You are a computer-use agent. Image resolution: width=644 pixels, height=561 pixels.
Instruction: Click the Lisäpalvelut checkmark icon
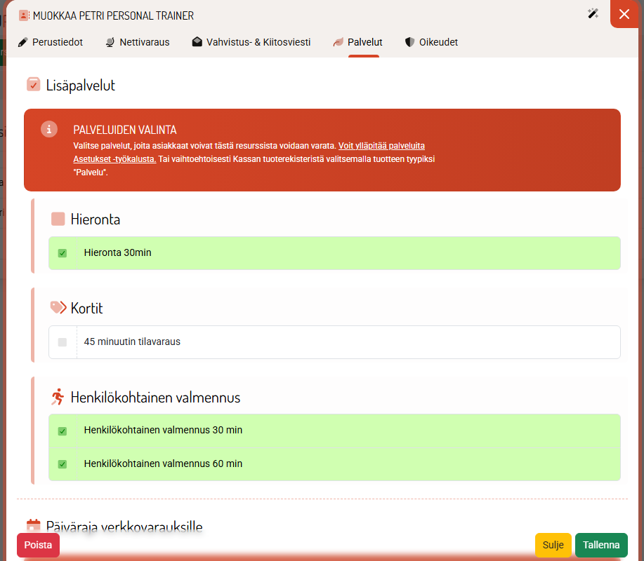(x=33, y=84)
